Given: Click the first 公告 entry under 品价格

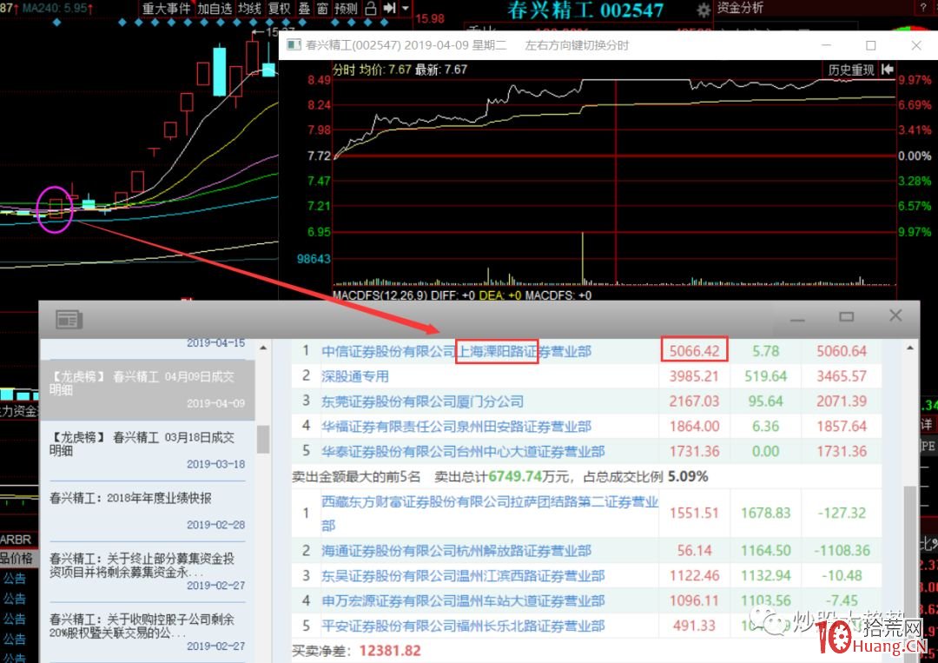Looking at the screenshot, I should 15,578.
